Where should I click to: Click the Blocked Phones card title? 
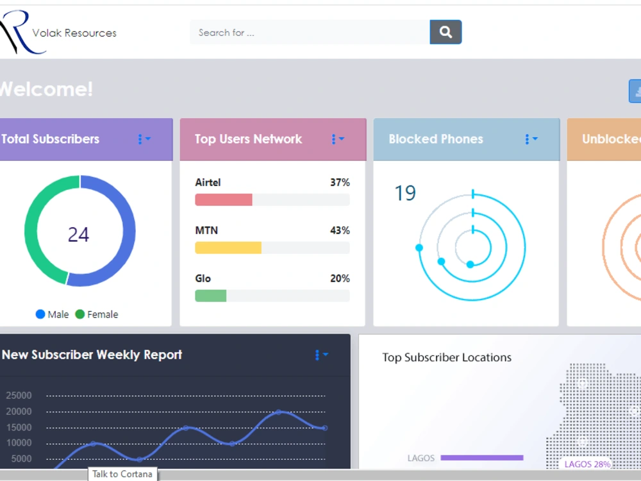[436, 139]
